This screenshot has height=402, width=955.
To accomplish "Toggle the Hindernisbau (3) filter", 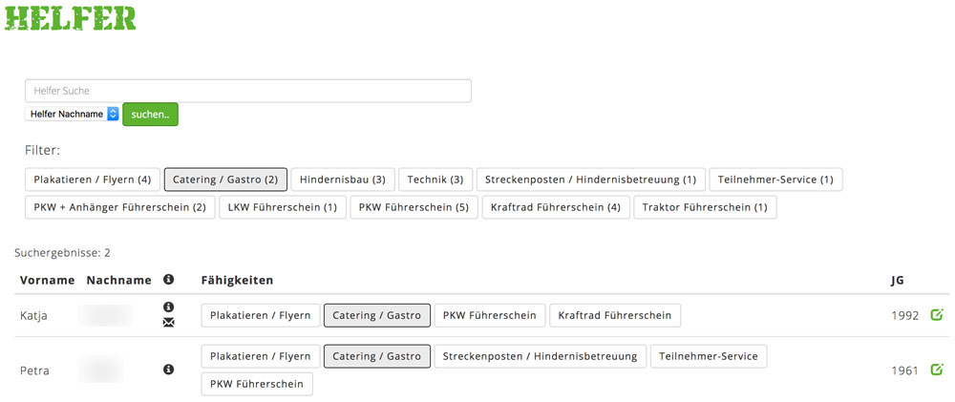I will 342,180.
